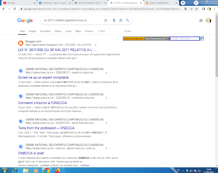Open more options for Texts from the profession result
The width and height of the screenshot is (218, 173).
click(106, 123)
